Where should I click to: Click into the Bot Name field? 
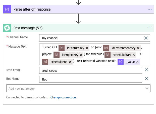tap(91, 79)
